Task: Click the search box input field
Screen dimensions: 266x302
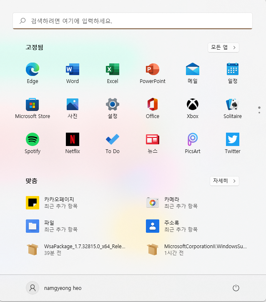Action: click(133, 21)
